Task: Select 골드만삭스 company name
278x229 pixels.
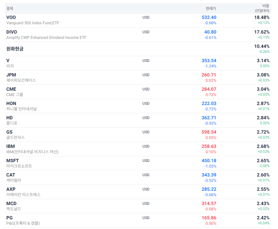Action: coord(15,137)
